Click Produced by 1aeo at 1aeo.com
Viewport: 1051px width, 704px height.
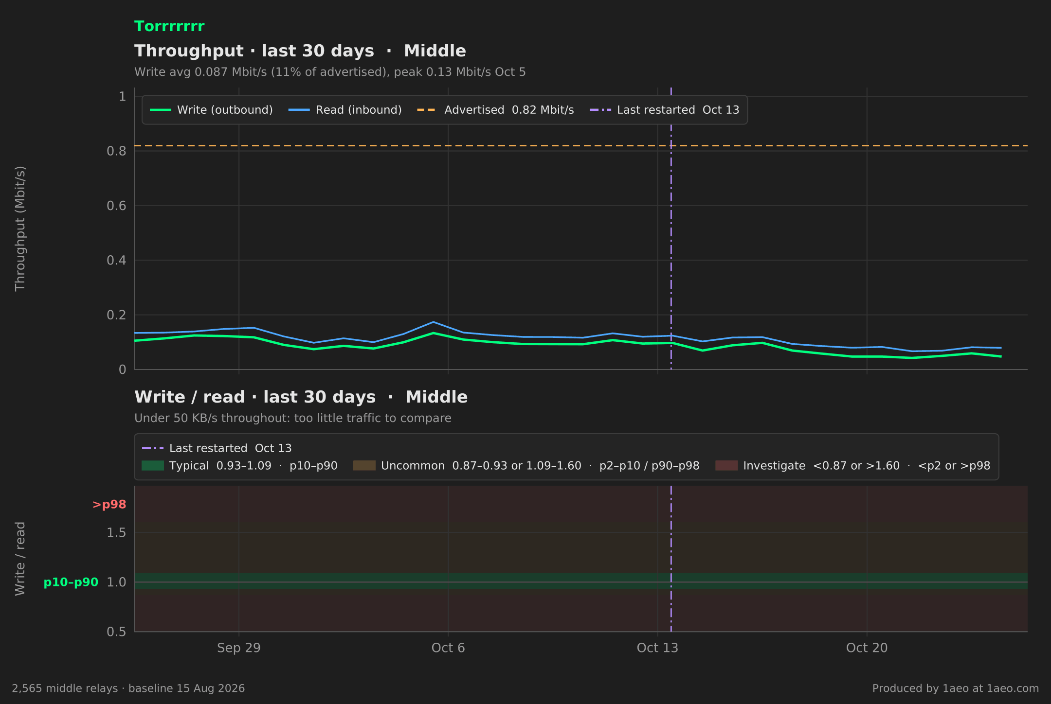956,688
